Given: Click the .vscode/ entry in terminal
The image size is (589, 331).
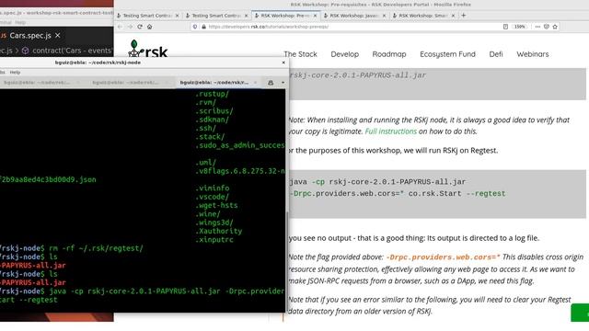Looking at the screenshot, I should point(212,197).
